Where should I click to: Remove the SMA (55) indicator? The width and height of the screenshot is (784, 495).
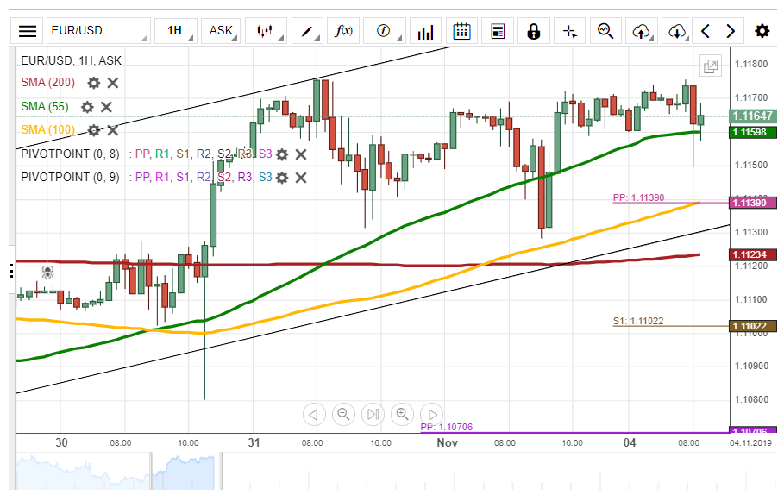(107, 106)
